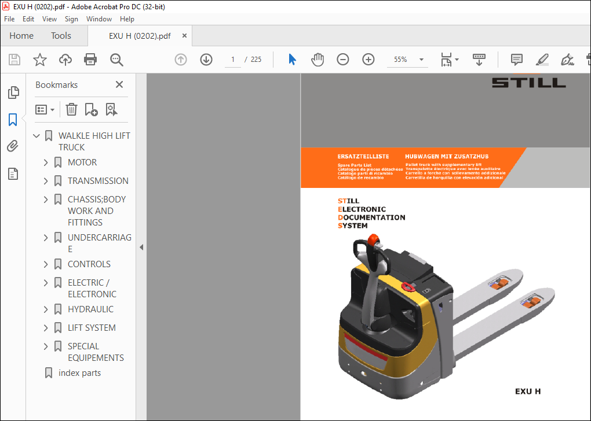Jump to the UNDERCARRIAGE bookmark

(x=100, y=243)
